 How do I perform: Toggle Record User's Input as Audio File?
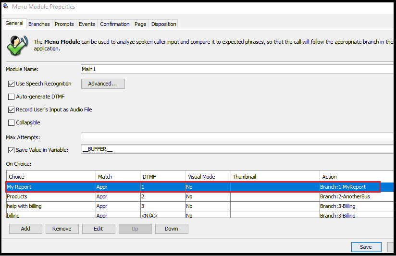coord(11,110)
